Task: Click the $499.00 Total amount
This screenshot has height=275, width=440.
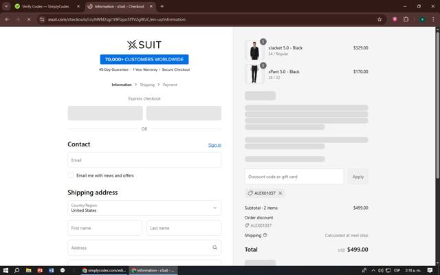Action: (357, 250)
